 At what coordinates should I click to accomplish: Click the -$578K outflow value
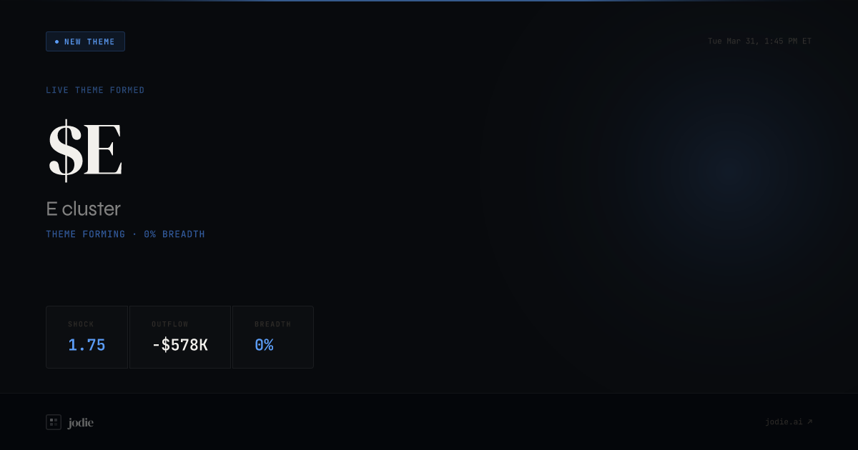[x=179, y=345]
